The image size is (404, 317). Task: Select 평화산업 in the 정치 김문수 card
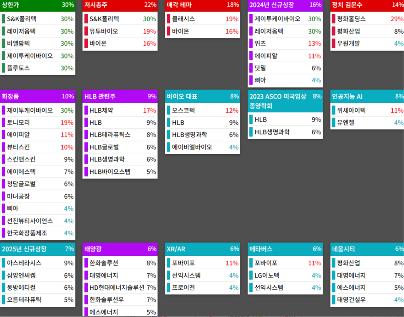tap(367, 31)
